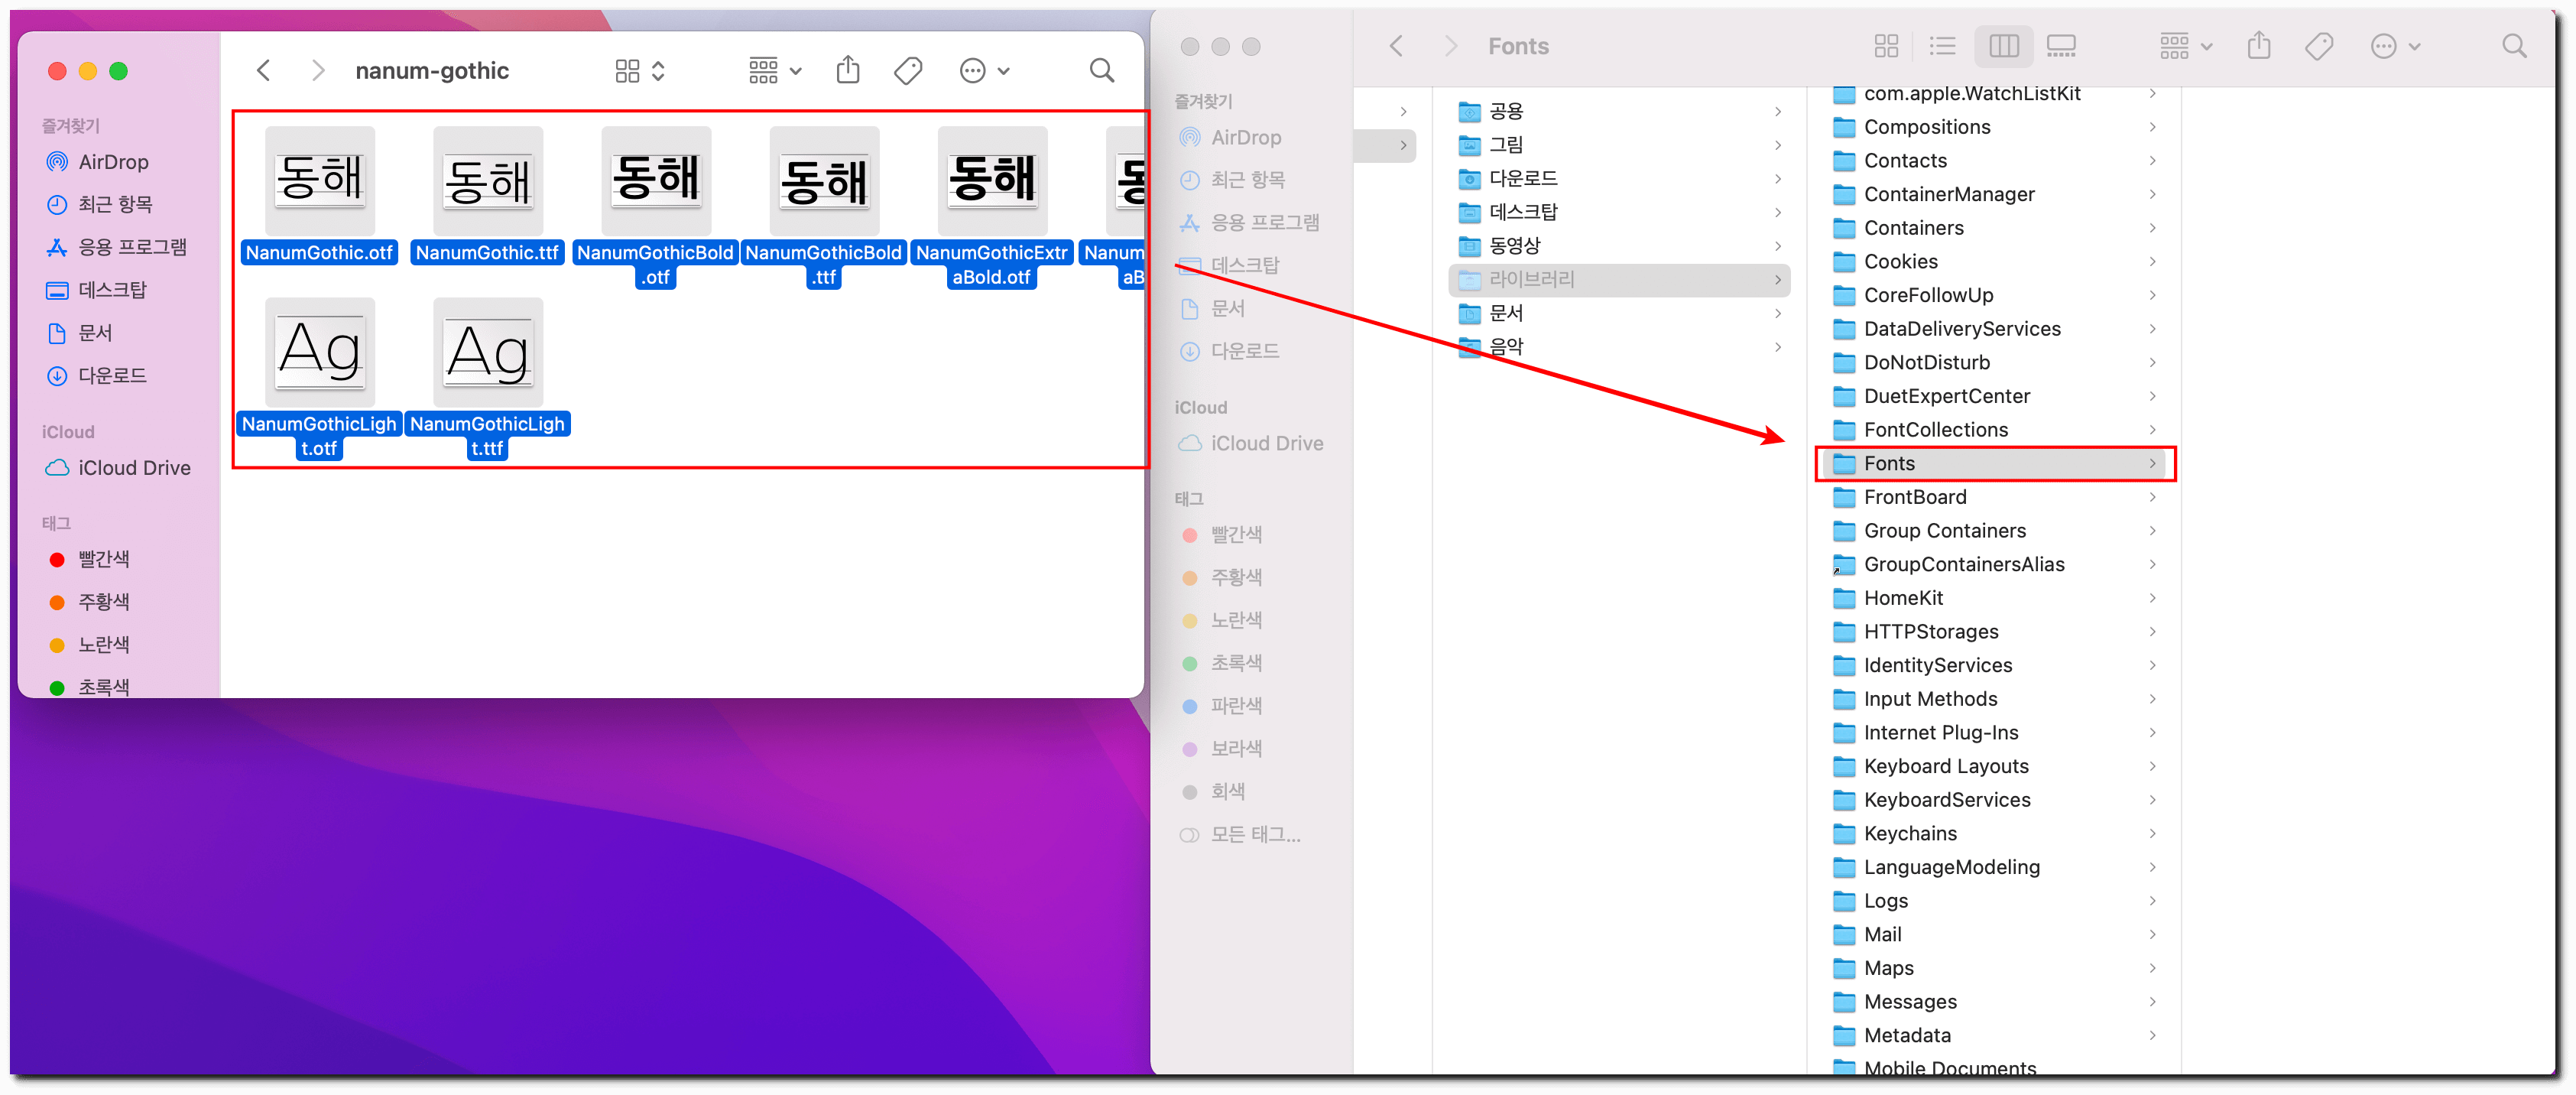
Task: Open 그림 folder in Fonts window
Action: point(1619,145)
